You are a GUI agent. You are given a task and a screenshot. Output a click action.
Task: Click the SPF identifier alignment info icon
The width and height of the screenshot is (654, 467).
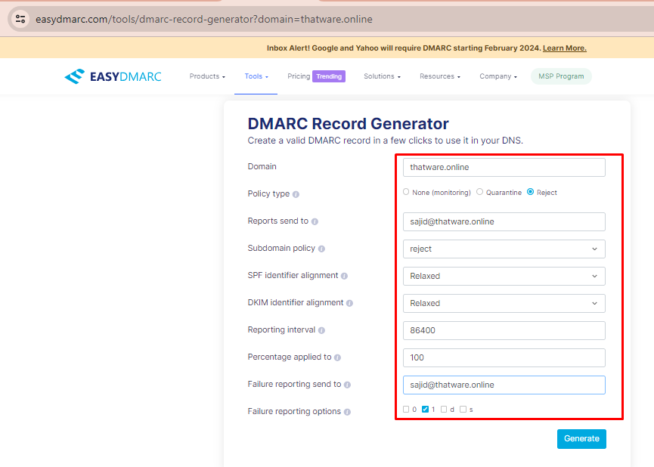[344, 276]
